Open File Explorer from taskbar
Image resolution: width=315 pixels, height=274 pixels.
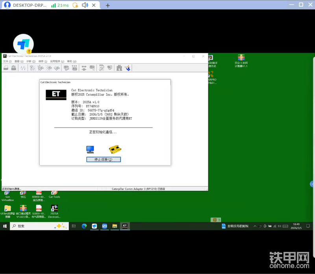click(115, 226)
